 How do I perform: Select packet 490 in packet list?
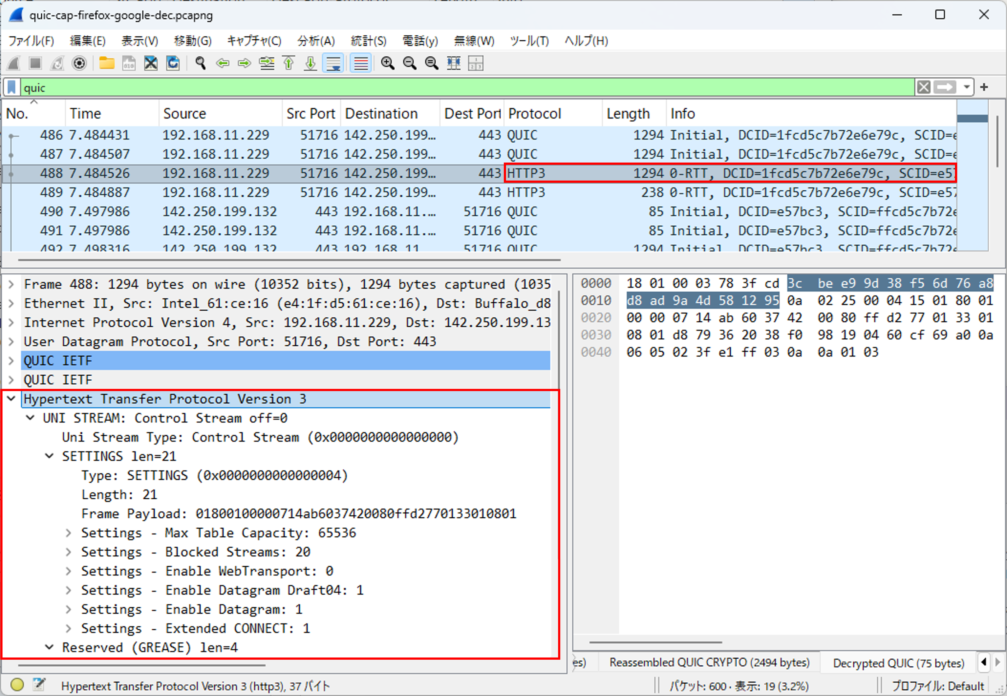click(x=479, y=211)
